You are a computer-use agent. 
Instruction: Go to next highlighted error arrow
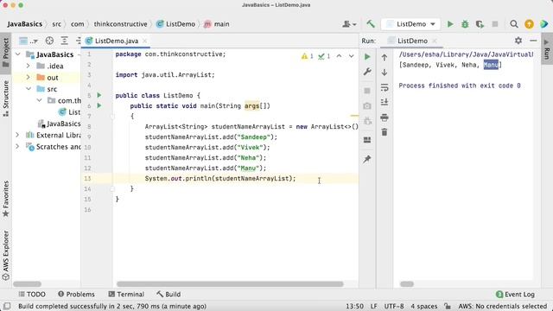tap(352, 56)
